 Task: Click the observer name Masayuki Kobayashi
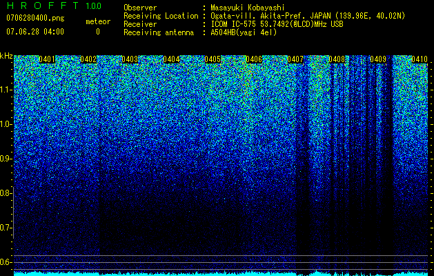point(248,8)
